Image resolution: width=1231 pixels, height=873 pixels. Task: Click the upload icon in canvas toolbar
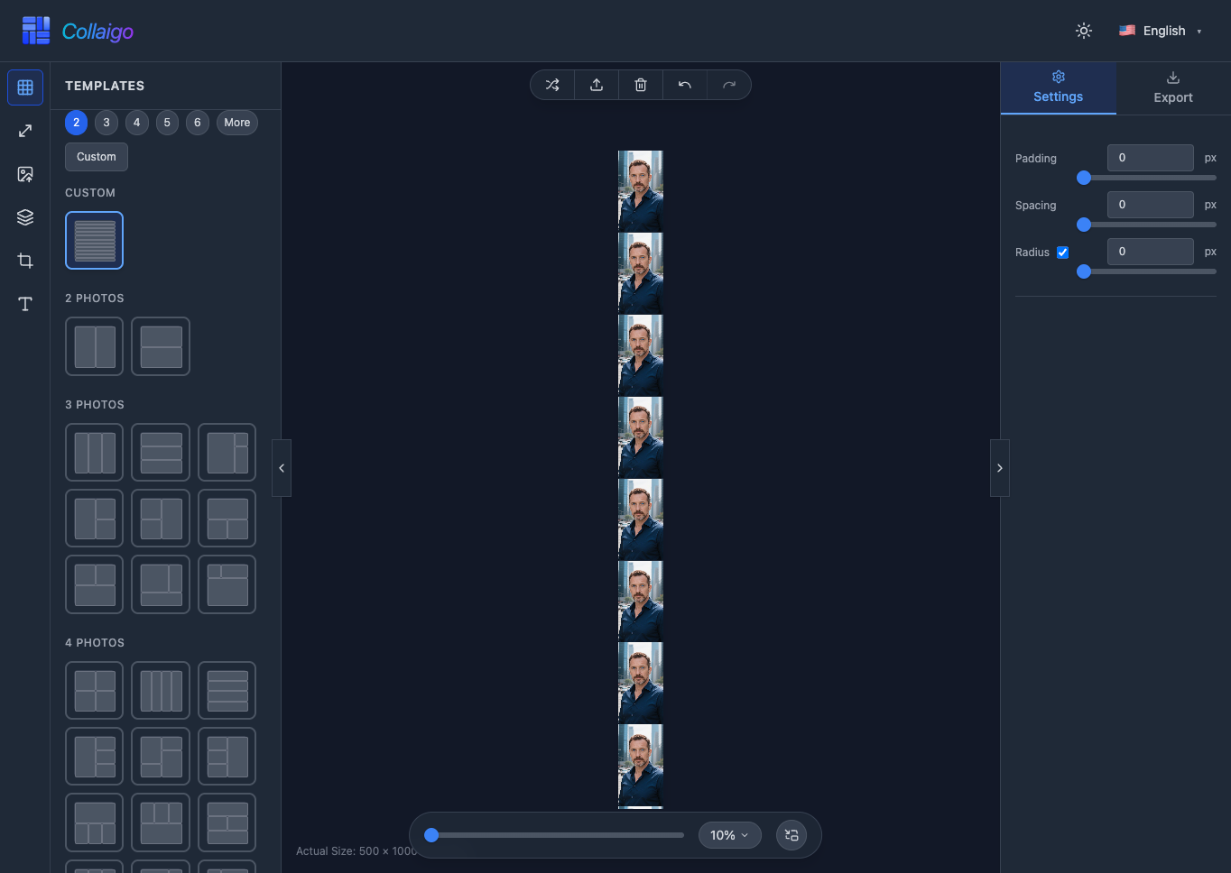pos(597,85)
